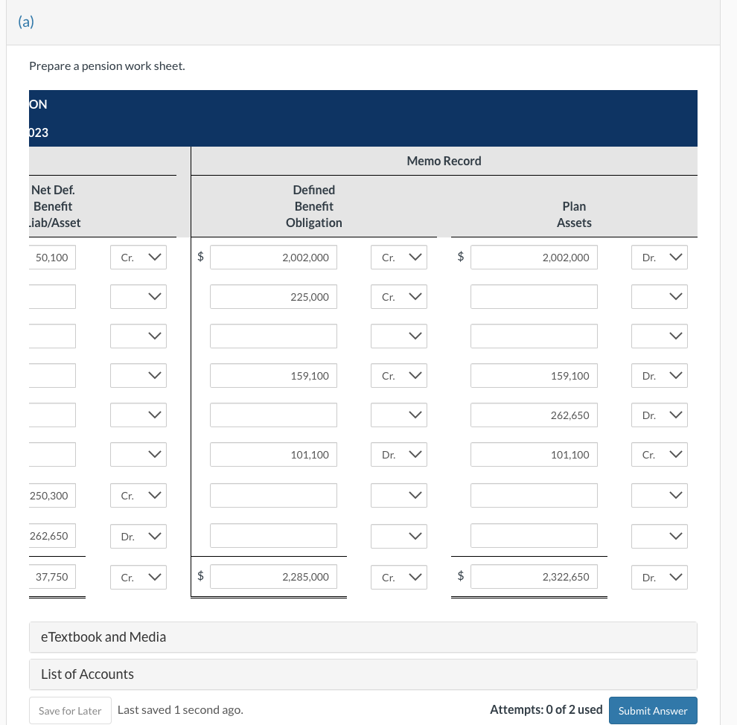Open the Cr. dropdown next to 2,285,000 total
737x725 pixels.
(399, 577)
